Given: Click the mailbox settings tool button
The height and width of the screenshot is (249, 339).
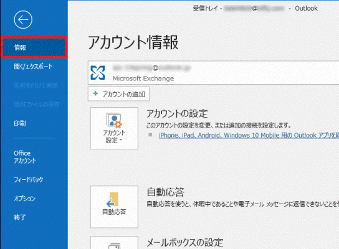Looking at the screenshot, I should click(114, 243).
